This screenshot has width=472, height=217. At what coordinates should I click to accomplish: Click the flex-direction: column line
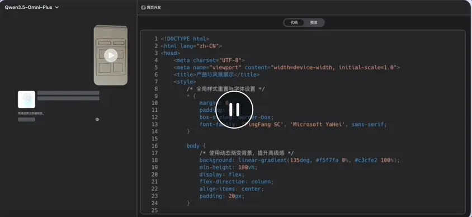pos(237,181)
